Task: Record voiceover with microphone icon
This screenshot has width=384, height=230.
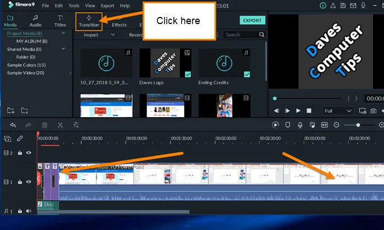Action: tap(300, 125)
